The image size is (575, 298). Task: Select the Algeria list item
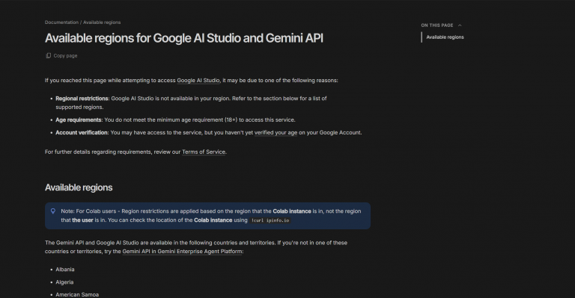pyautogui.click(x=64, y=282)
